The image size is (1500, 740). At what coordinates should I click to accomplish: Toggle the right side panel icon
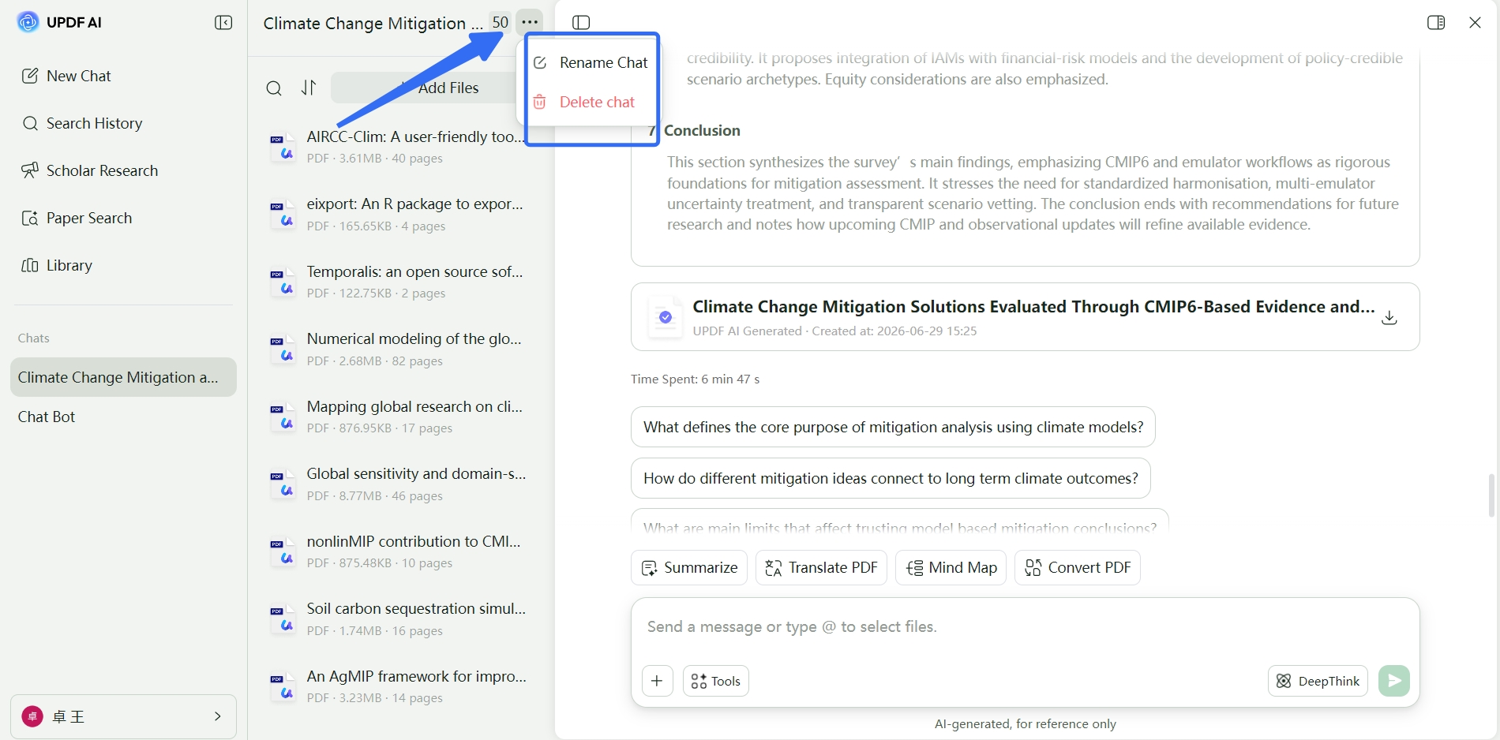(x=1436, y=22)
